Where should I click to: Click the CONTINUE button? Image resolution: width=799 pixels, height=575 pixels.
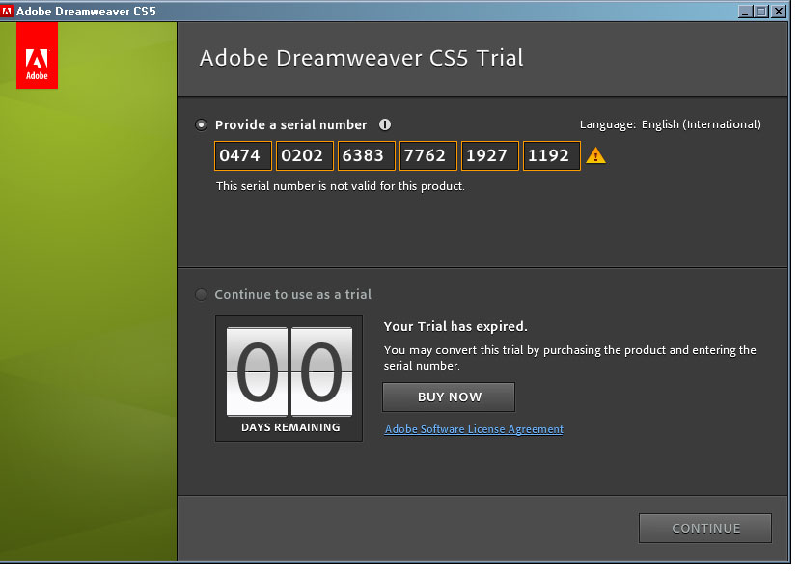pos(705,528)
